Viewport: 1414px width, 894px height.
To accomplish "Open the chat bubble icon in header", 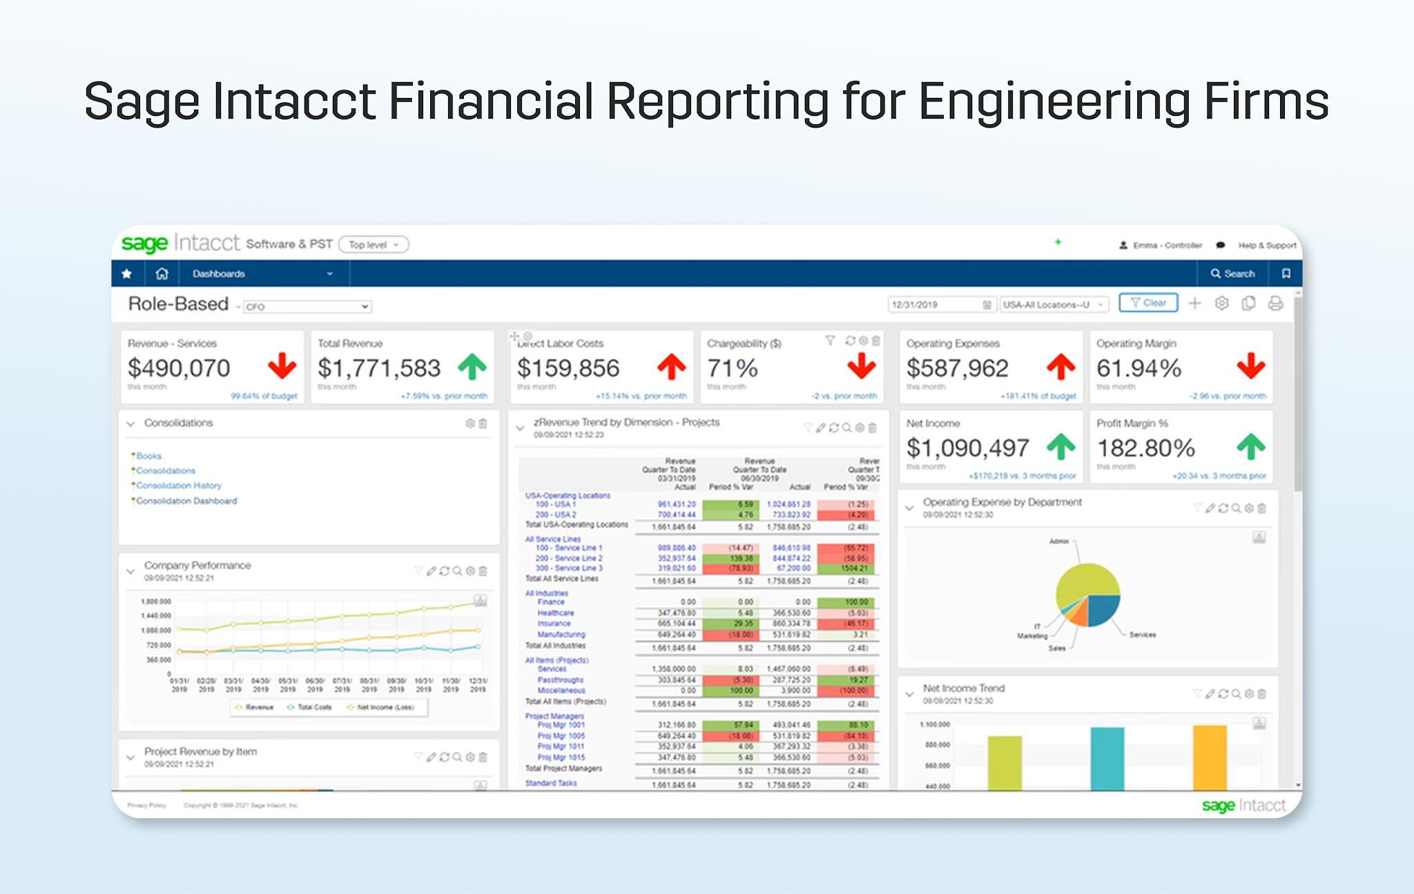I will click(x=1220, y=245).
